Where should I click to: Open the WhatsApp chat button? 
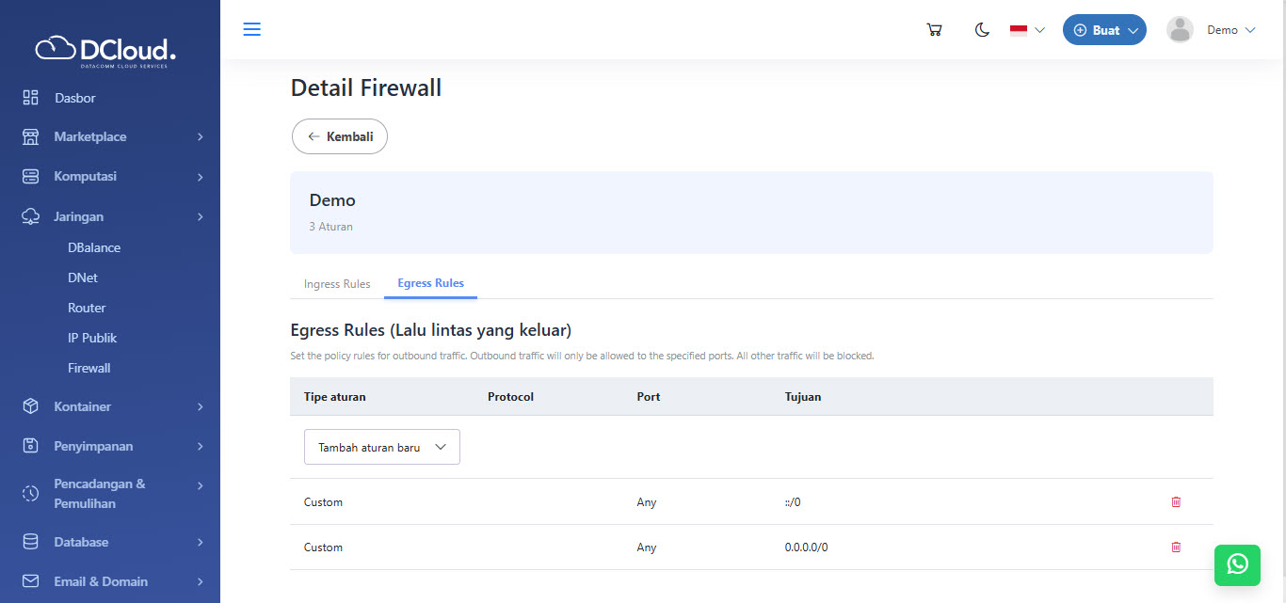[1237, 564]
